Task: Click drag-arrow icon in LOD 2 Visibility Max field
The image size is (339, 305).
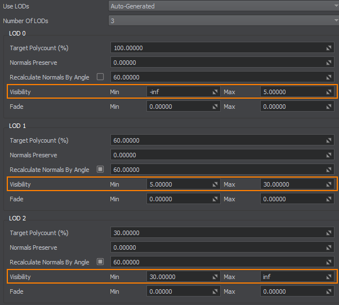Action: tap(329, 277)
